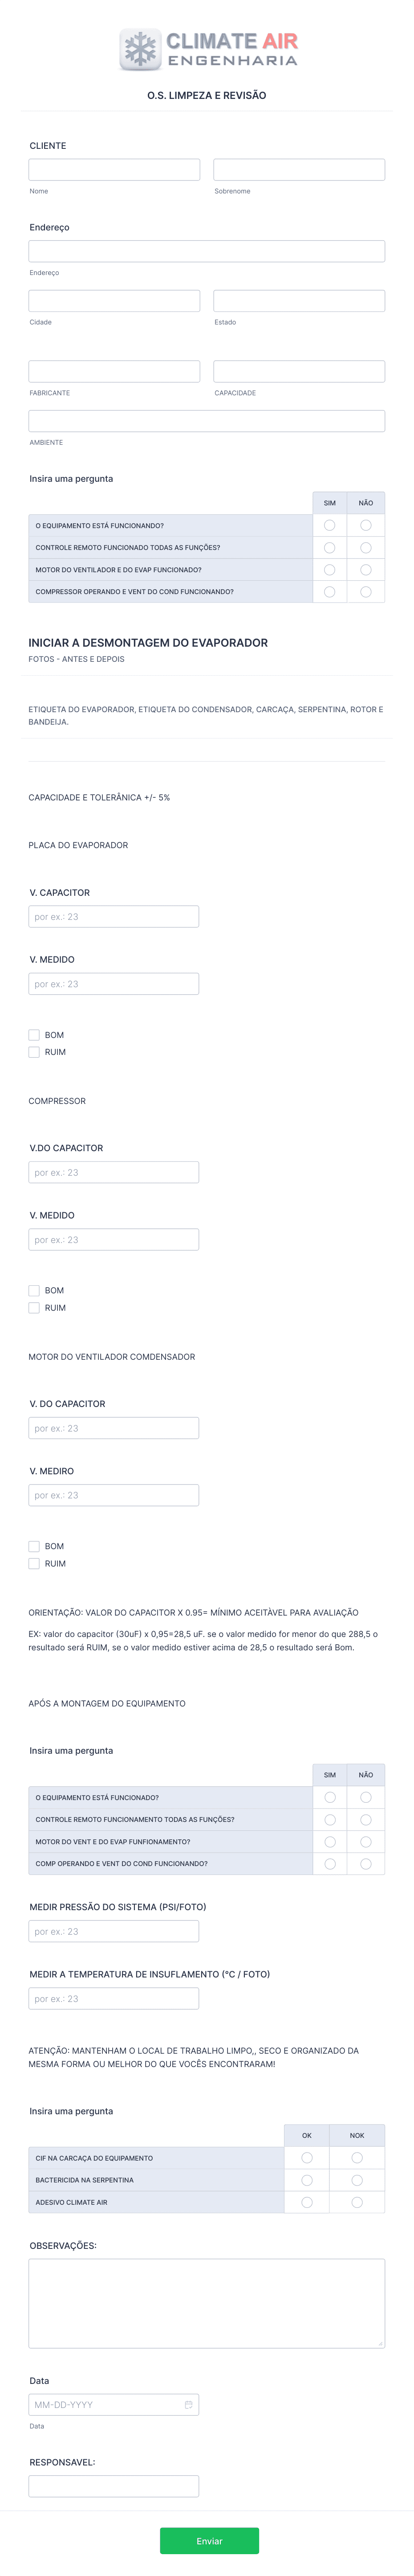Select SIM for O EQUIPAMENTO ESTÁ FUNCIONANDO? first table

(330, 525)
